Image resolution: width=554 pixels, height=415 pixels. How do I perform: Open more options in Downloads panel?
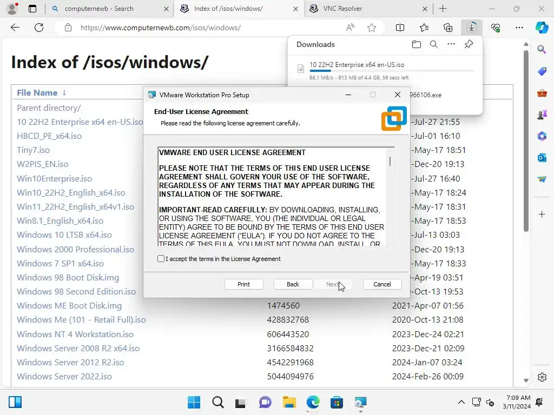(x=451, y=44)
